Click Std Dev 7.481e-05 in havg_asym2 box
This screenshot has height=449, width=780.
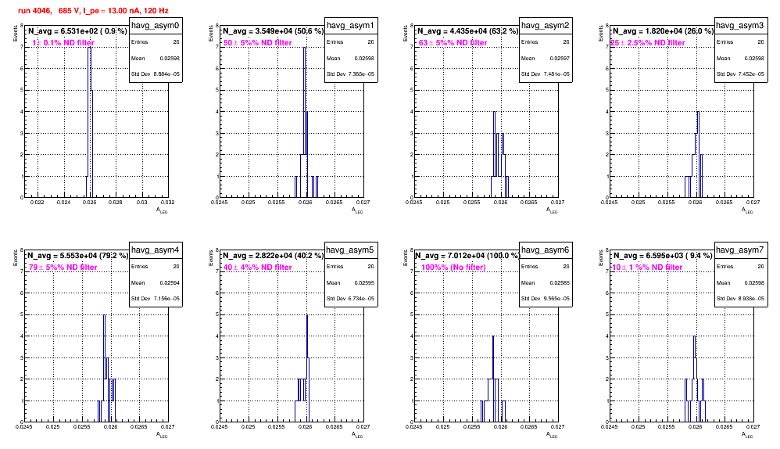(x=546, y=74)
